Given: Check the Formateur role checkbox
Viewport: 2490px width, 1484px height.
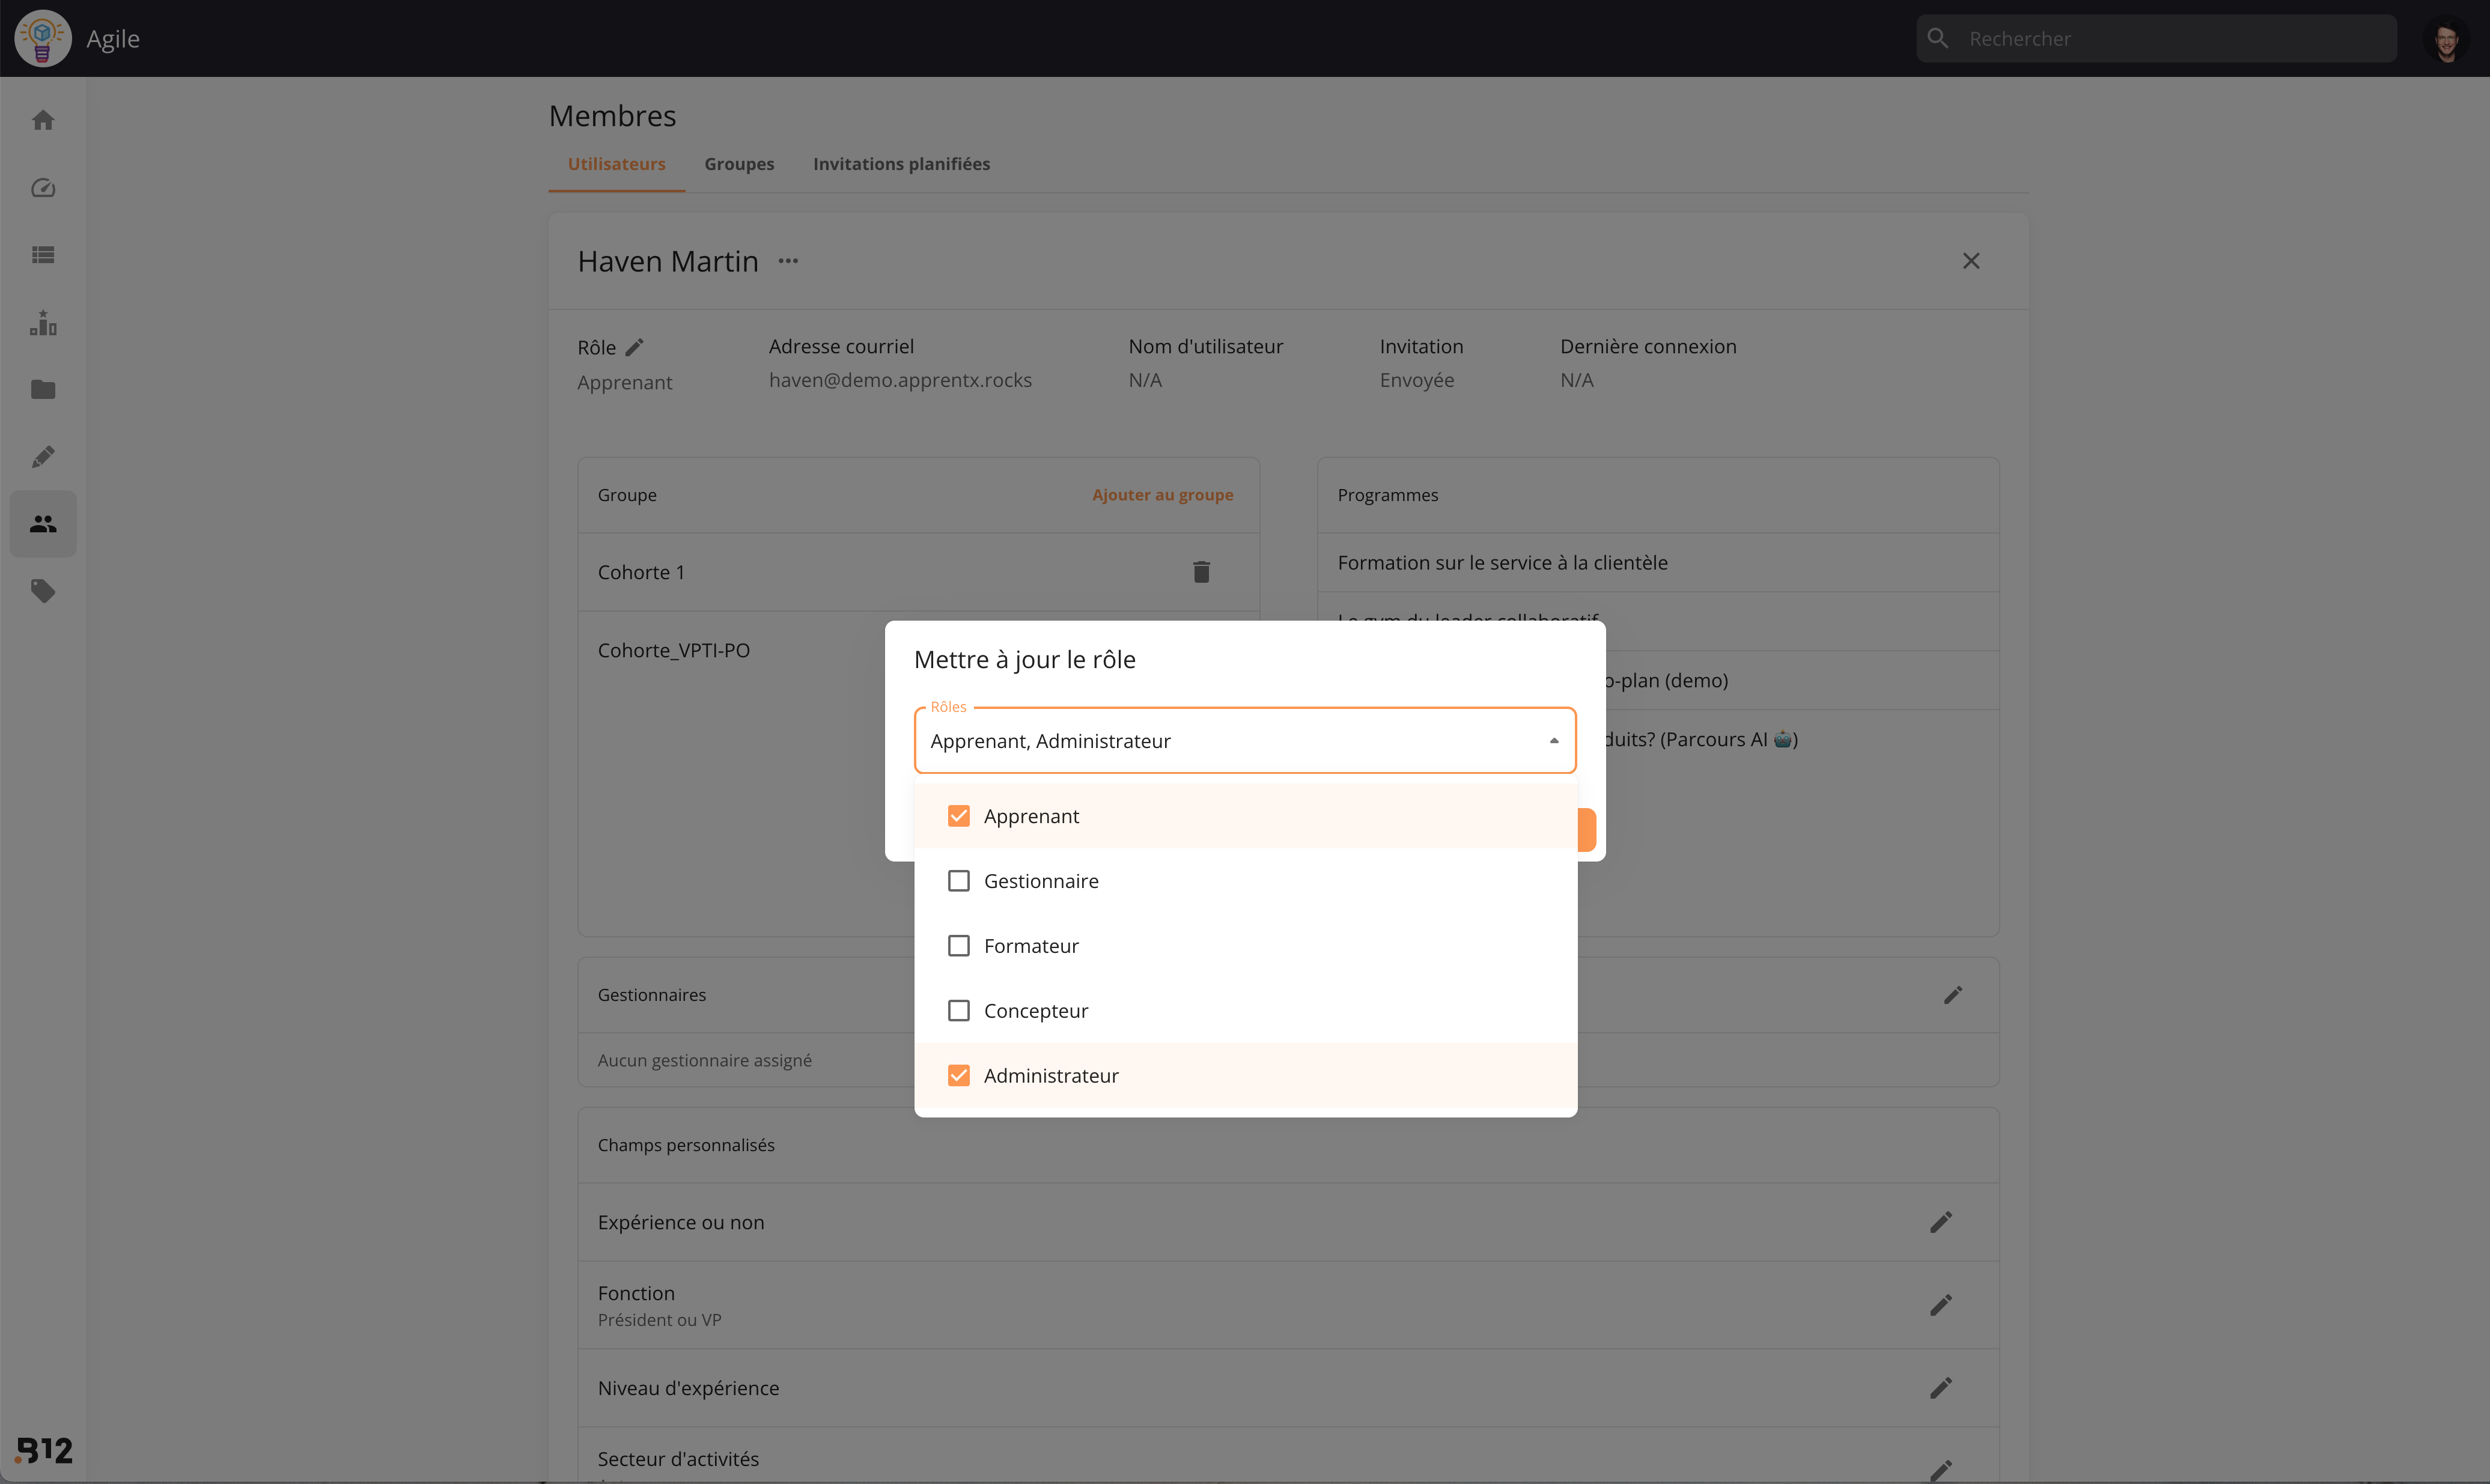Looking at the screenshot, I should pos(958,946).
